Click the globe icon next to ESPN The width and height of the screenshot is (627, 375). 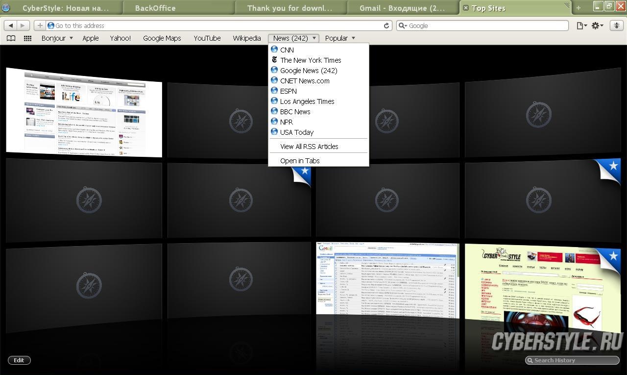[x=274, y=91]
